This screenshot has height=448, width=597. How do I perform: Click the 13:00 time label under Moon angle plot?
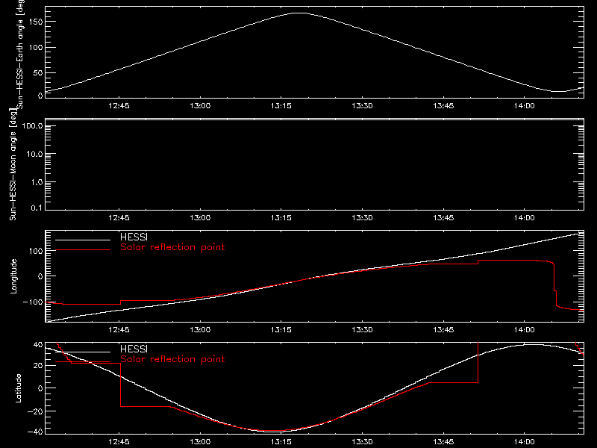pos(200,218)
